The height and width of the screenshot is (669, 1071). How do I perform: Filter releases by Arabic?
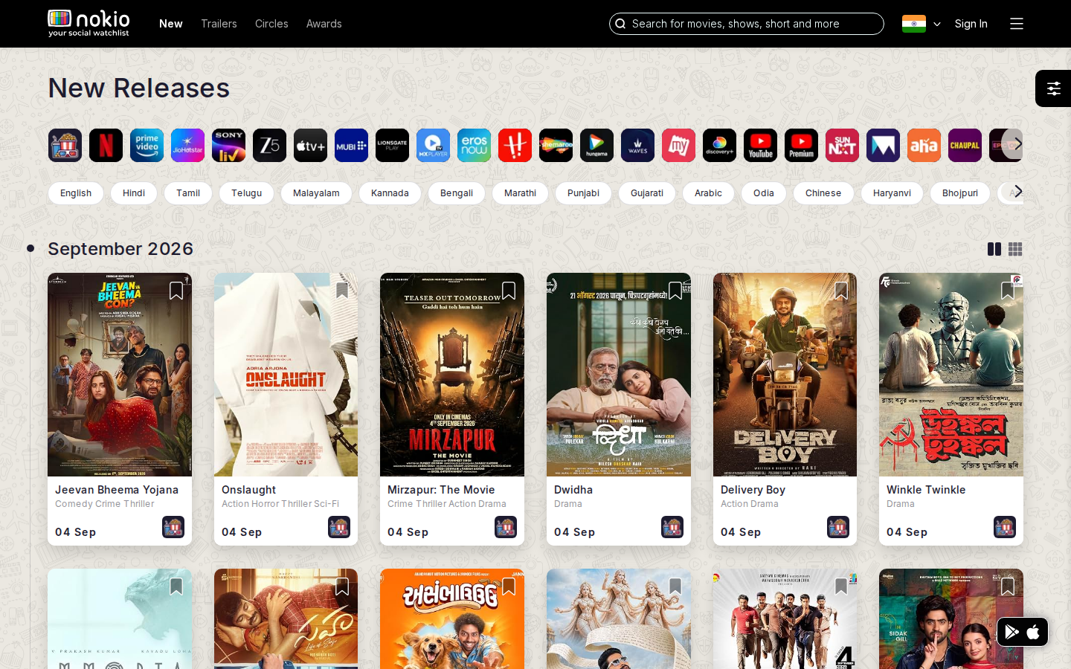(708, 193)
